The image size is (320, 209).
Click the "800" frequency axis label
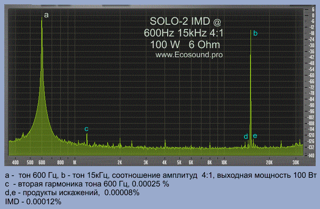click(60, 163)
